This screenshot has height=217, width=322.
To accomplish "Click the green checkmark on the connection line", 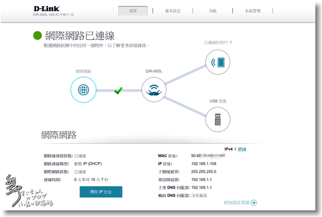I will pos(118,90).
